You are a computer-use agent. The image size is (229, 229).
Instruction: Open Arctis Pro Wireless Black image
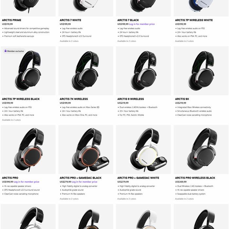201,150
